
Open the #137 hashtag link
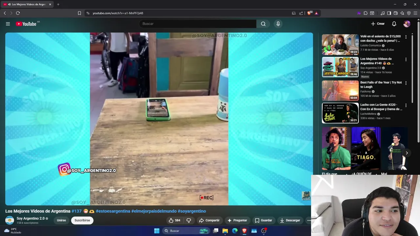76,211
